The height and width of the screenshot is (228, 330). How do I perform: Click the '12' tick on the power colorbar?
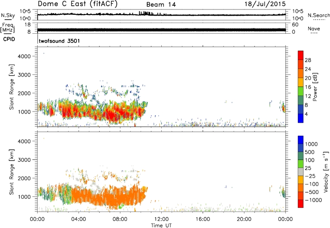pos(308,96)
